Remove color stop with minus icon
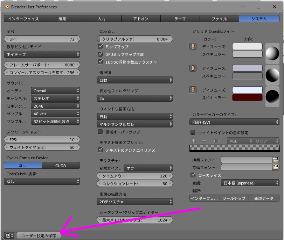This screenshot has width=284, height=240. point(204,141)
